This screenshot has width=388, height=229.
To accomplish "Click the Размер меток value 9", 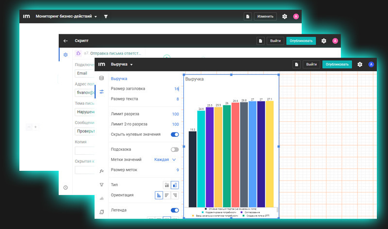I will [x=178, y=170].
